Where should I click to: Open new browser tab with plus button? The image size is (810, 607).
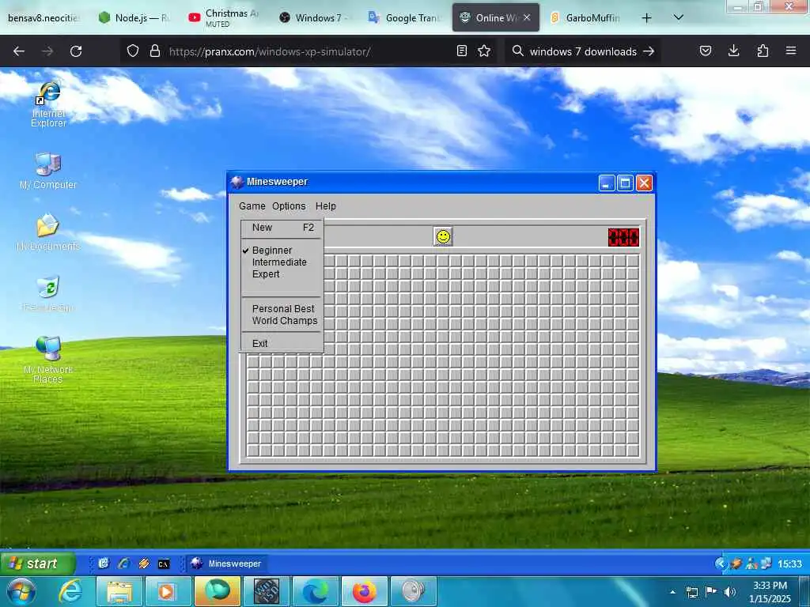point(646,18)
